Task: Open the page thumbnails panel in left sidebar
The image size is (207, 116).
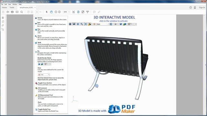Action: (x=3, y=22)
